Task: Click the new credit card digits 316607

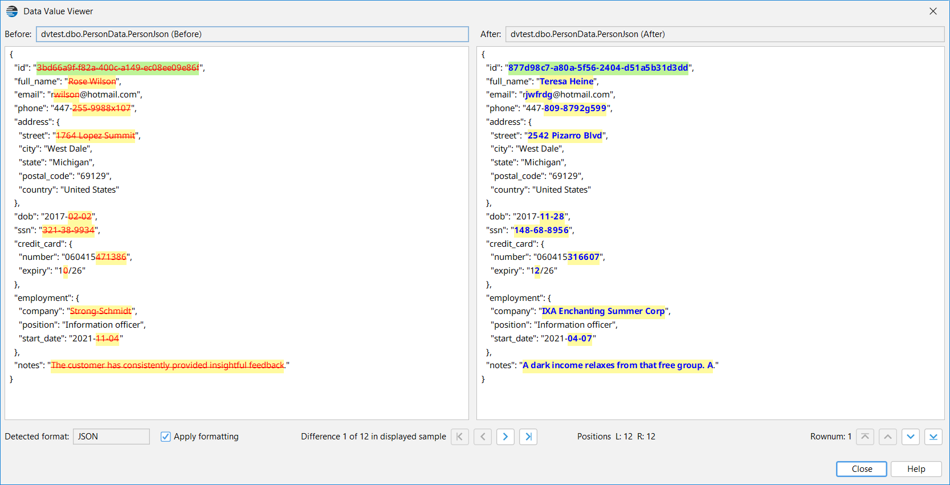Action: 584,257
